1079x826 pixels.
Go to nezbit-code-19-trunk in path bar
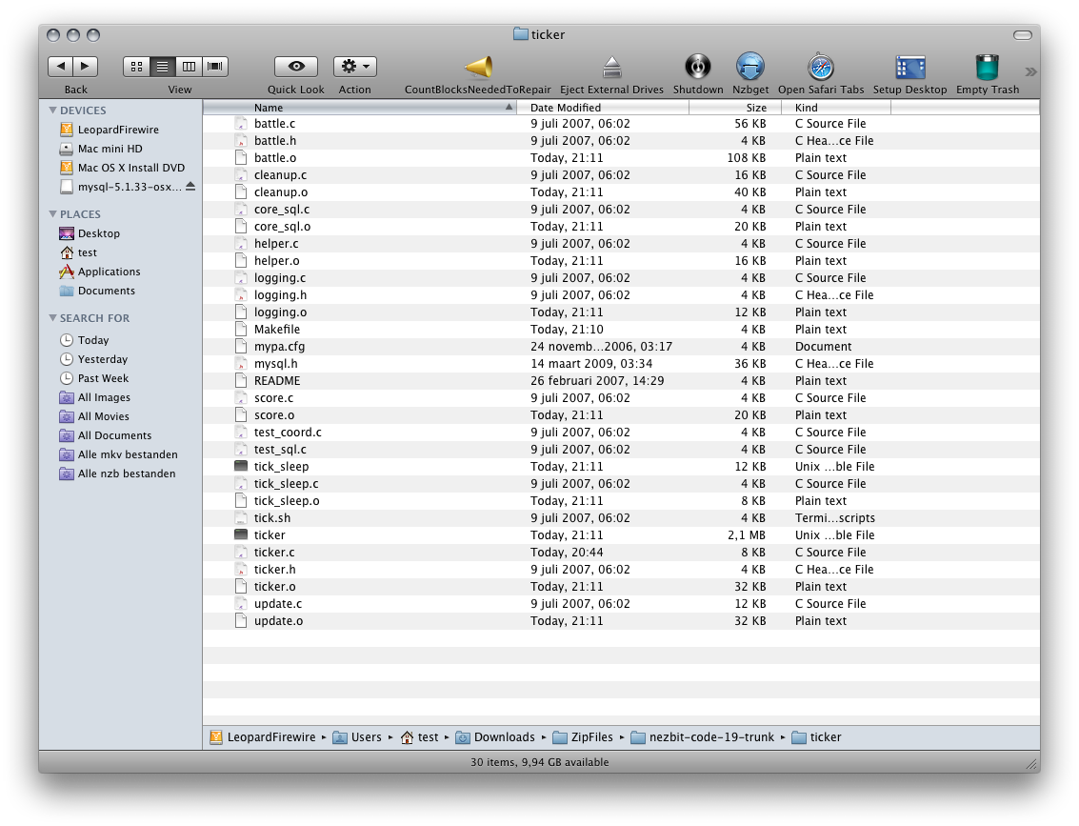click(x=702, y=737)
